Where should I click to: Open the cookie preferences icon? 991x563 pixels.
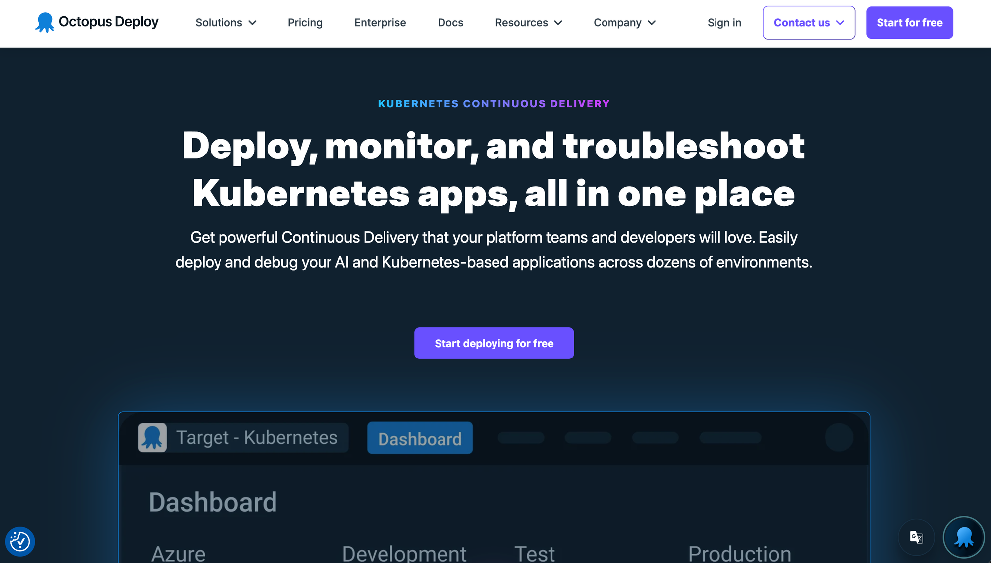click(20, 541)
